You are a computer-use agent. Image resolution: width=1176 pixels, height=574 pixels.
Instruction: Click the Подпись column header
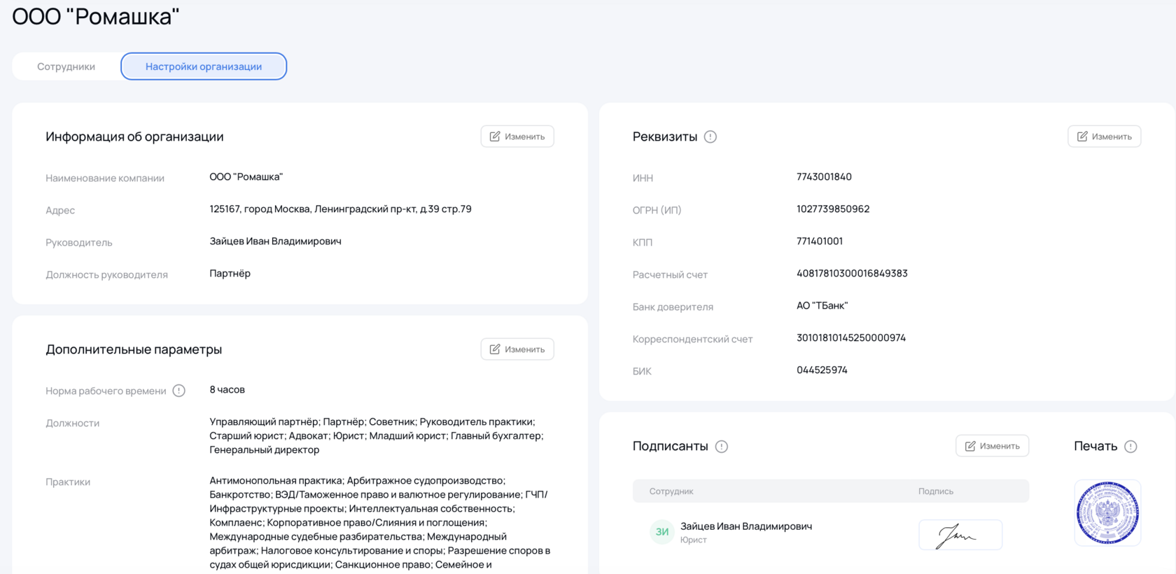[935, 491]
